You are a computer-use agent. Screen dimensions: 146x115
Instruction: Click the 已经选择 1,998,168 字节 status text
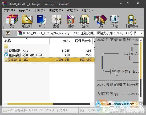pos(41,110)
